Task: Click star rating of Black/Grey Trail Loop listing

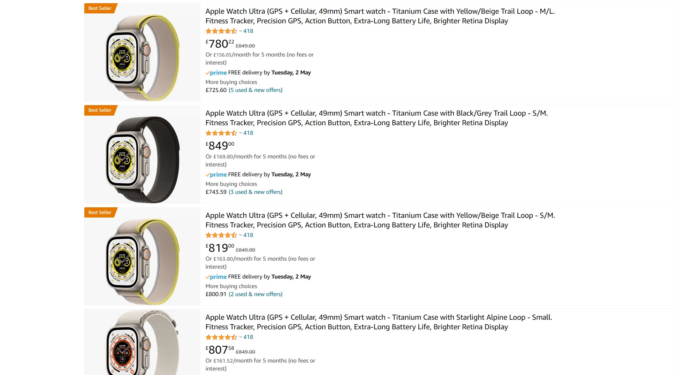Action: click(x=221, y=133)
